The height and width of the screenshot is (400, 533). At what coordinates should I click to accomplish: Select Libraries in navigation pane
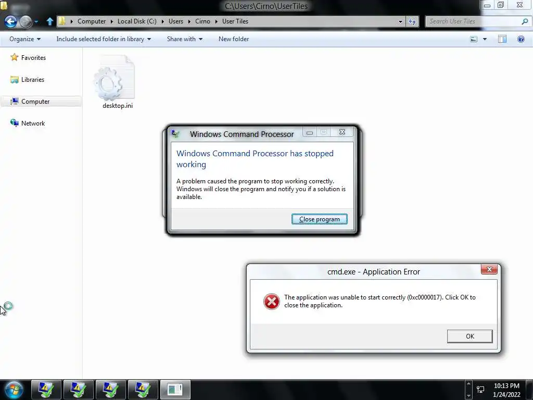click(33, 80)
